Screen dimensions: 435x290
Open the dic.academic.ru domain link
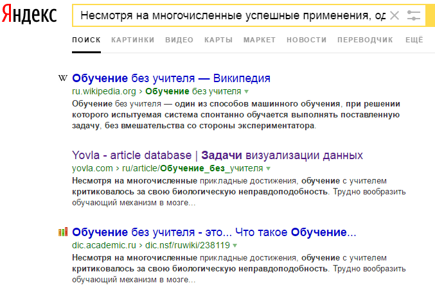coord(104,245)
